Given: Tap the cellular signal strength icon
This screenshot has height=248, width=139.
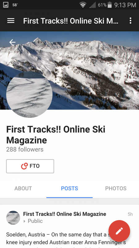Looking at the screenshot, I should tap(92, 5).
